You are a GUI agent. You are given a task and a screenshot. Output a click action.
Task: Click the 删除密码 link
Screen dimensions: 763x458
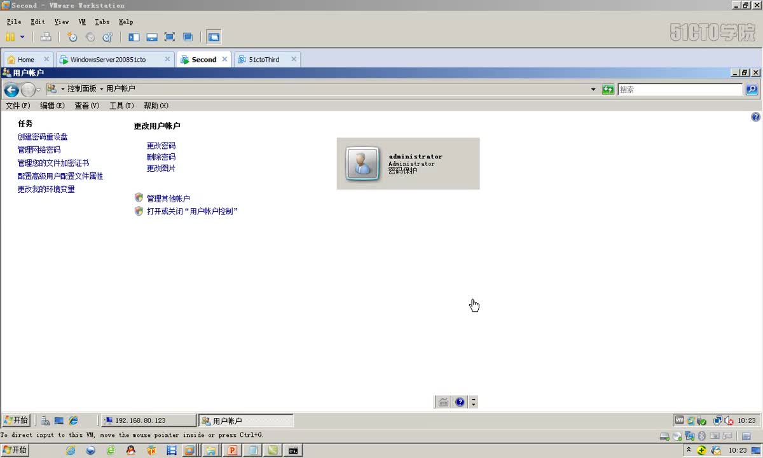click(x=161, y=157)
